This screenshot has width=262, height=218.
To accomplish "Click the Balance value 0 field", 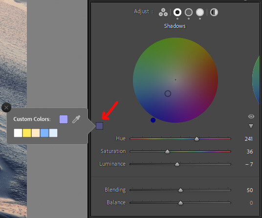I will click(251, 203).
